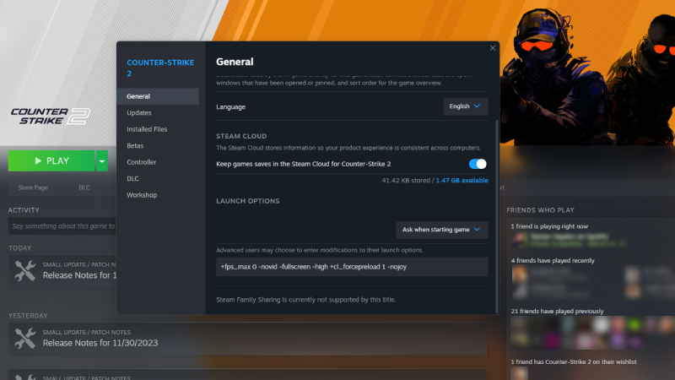Screen dimensions: 675x380
Task: Click the 41.42 KB stored text
Action: click(x=406, y=180)
